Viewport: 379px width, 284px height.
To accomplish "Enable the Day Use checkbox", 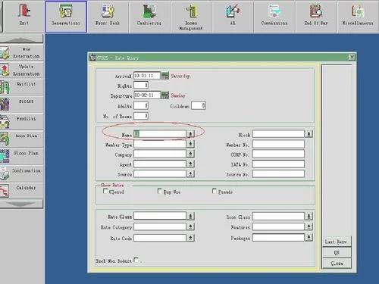I will tap(160, 192).
